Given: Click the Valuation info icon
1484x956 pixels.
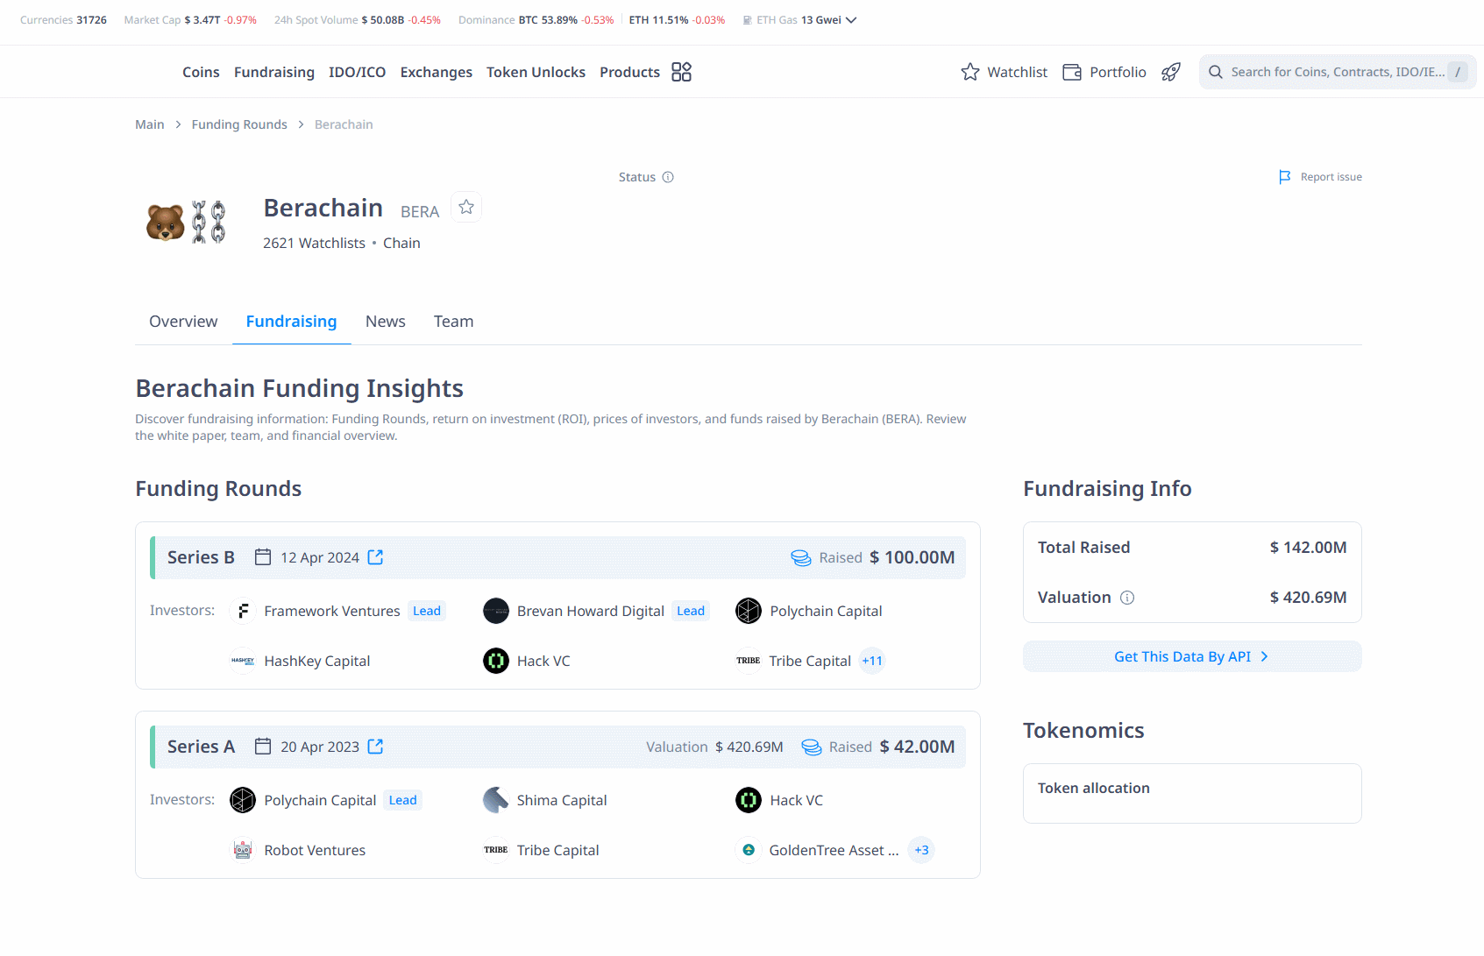Looking at the screenshot, I should 1127,598.
